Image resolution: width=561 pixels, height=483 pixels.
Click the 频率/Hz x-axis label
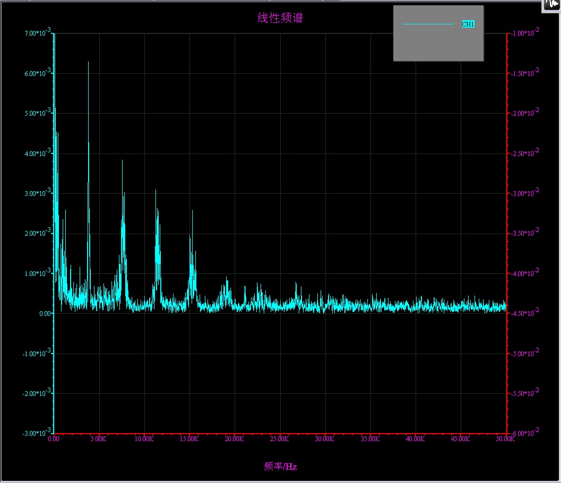point(280,467)
